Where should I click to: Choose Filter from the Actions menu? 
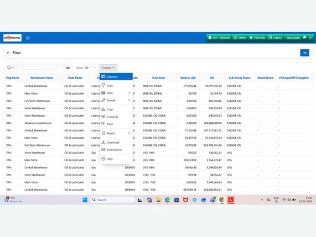[116, 86]
